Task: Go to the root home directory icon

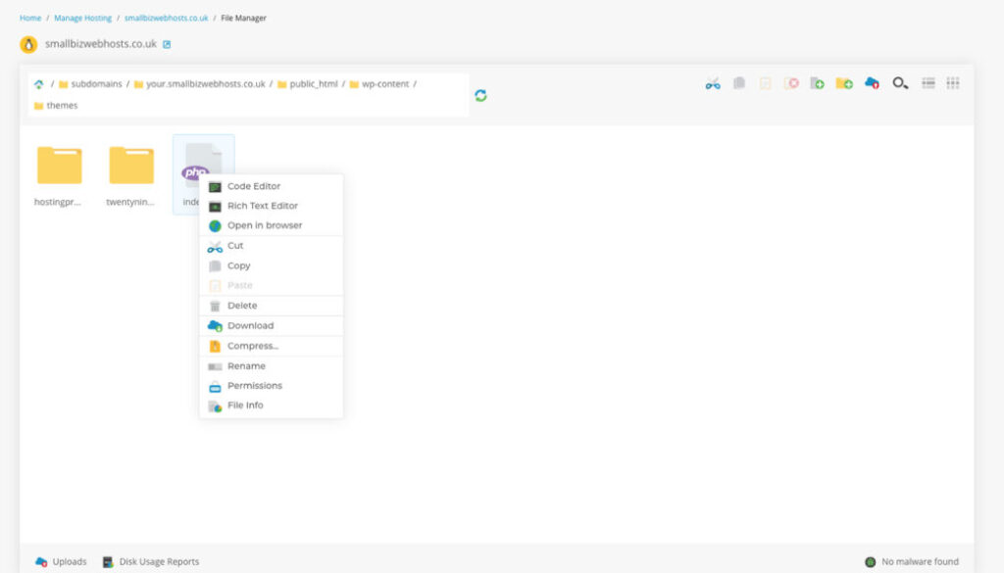Action: [39, 84]
